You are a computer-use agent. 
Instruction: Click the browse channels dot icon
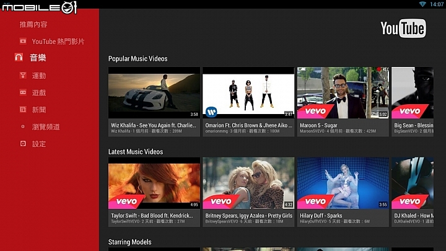coord(23,126)
